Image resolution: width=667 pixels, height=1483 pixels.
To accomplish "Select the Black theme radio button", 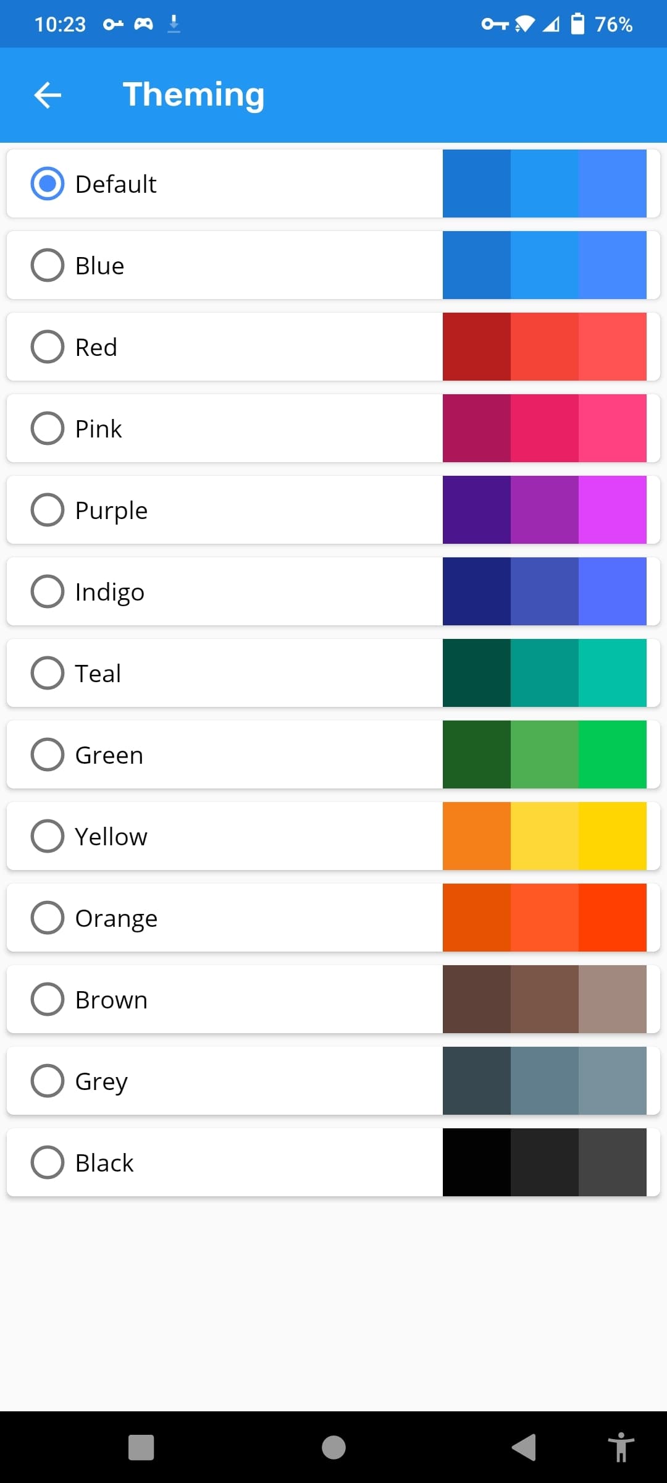I will [48, 1162].
